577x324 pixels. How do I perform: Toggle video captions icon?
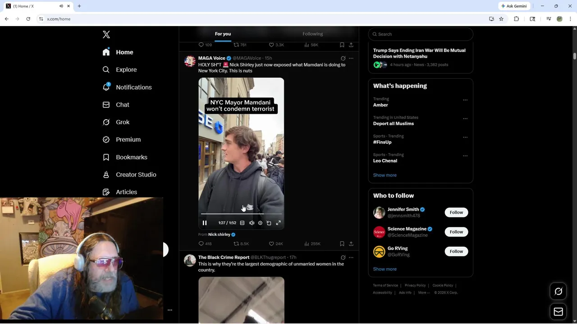242,223
